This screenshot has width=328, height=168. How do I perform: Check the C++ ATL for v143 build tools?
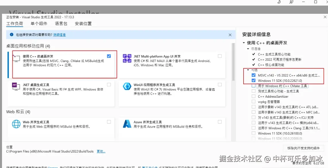pyautogui.click(x=254, y=107)
